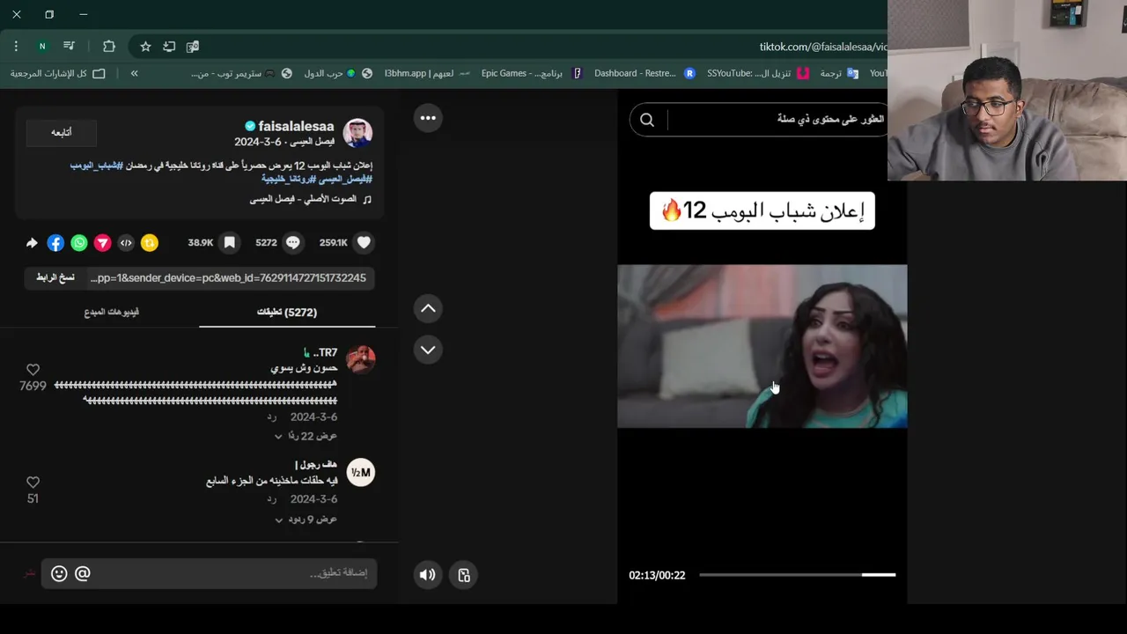Open the #شباب_البومب hashtag link
Viewport: 1127px width, 634px height.
[95, 166]
